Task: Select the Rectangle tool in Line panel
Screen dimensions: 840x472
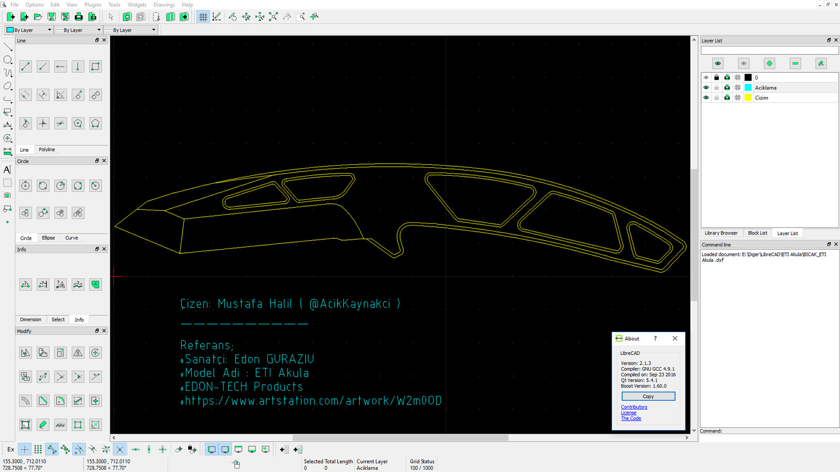Action: [x=95, y=67]
